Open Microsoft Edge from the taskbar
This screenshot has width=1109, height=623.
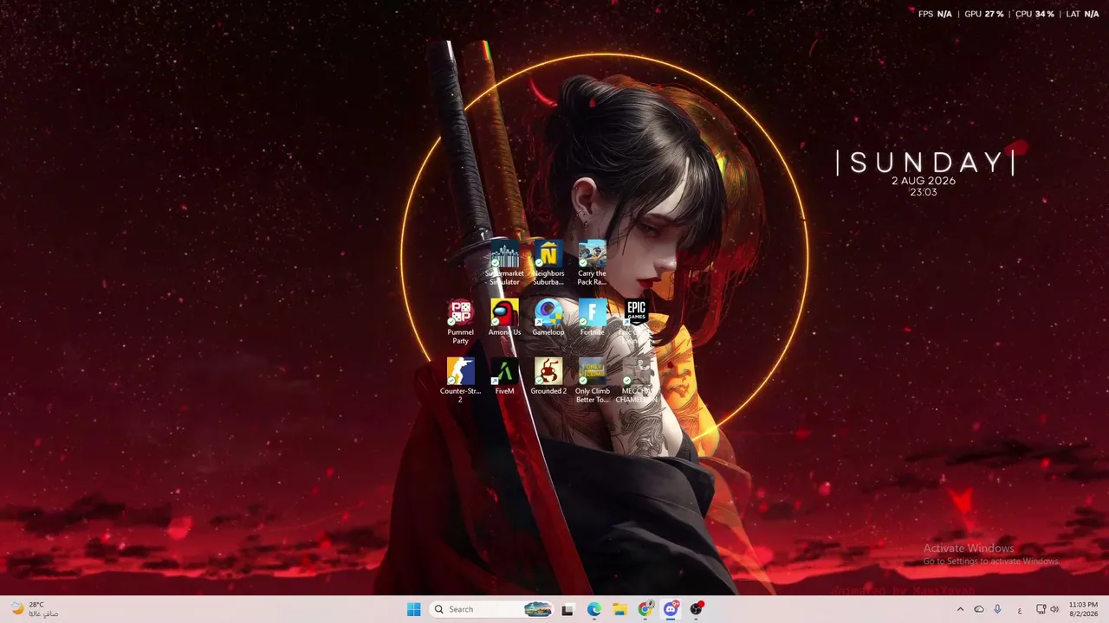tap(593, 609)
